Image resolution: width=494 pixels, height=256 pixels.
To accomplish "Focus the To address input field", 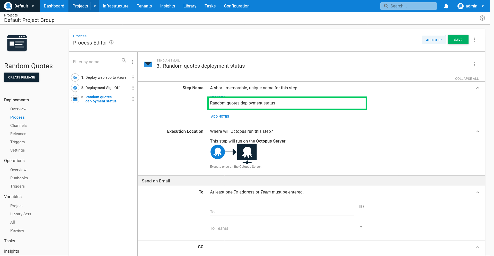I will 282,212.
